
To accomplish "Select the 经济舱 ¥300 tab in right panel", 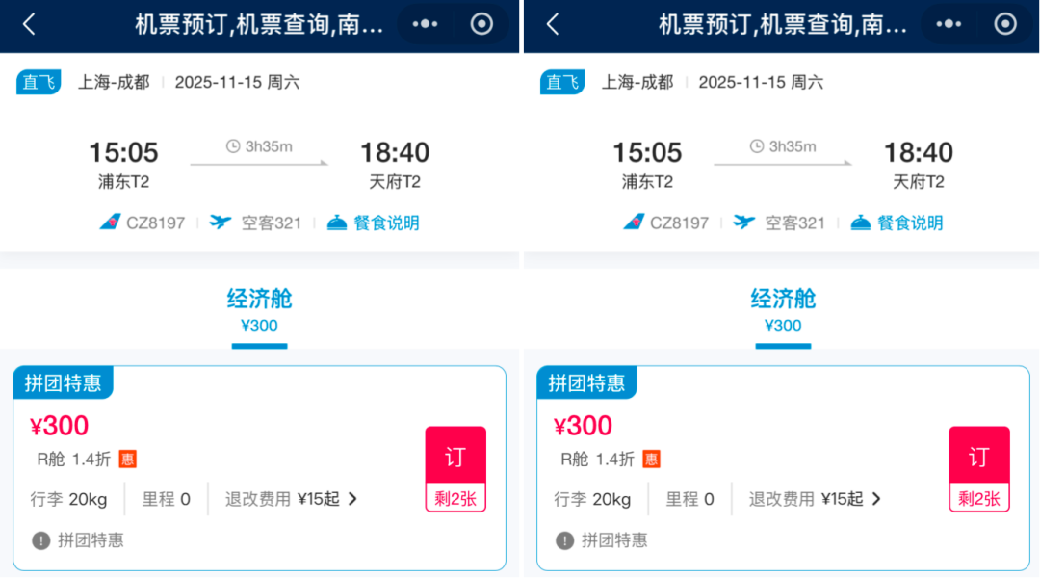I will coord(783,310).
